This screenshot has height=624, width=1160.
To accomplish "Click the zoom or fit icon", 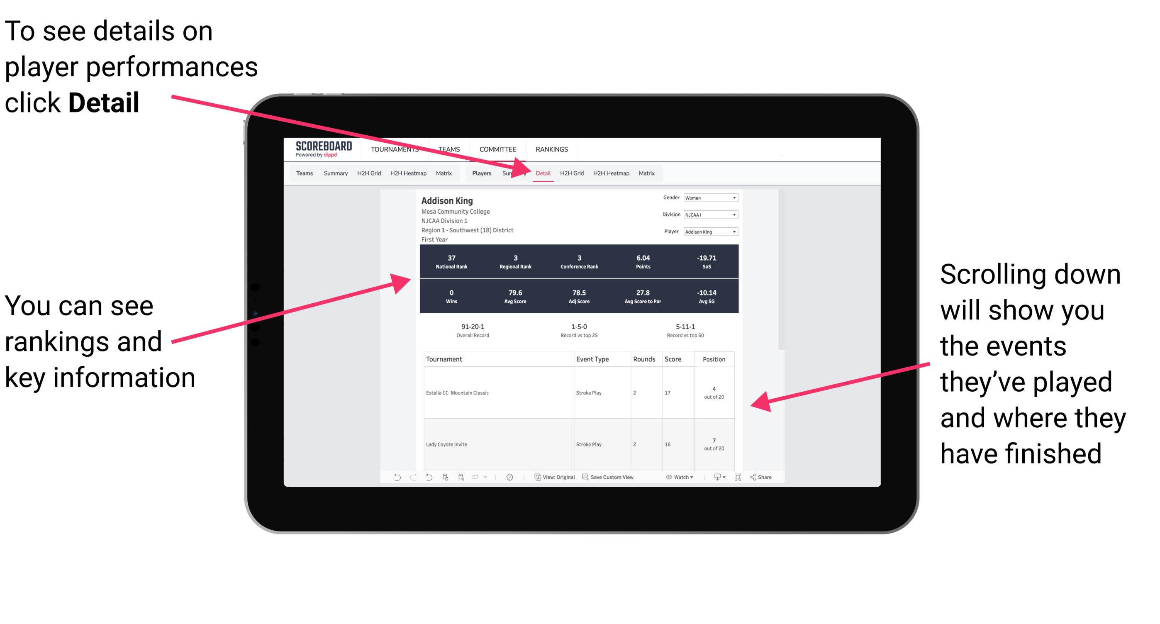I will pos(738,480).
